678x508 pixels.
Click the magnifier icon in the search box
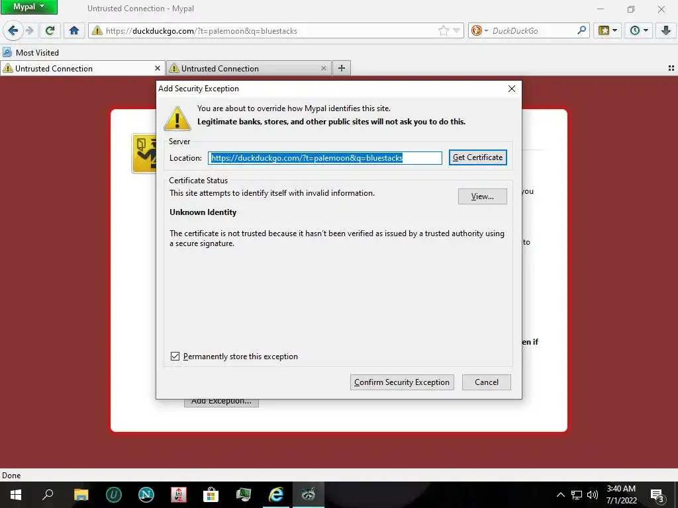tap(581, 30)
